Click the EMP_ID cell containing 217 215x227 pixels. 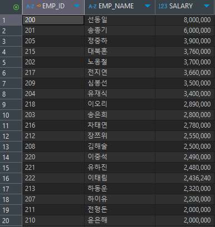(53, 73)
